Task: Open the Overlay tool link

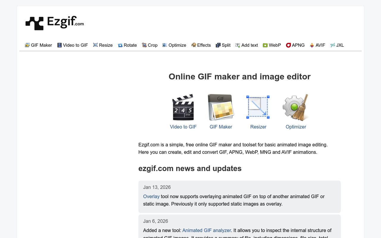Action: (x=151, y=196)
